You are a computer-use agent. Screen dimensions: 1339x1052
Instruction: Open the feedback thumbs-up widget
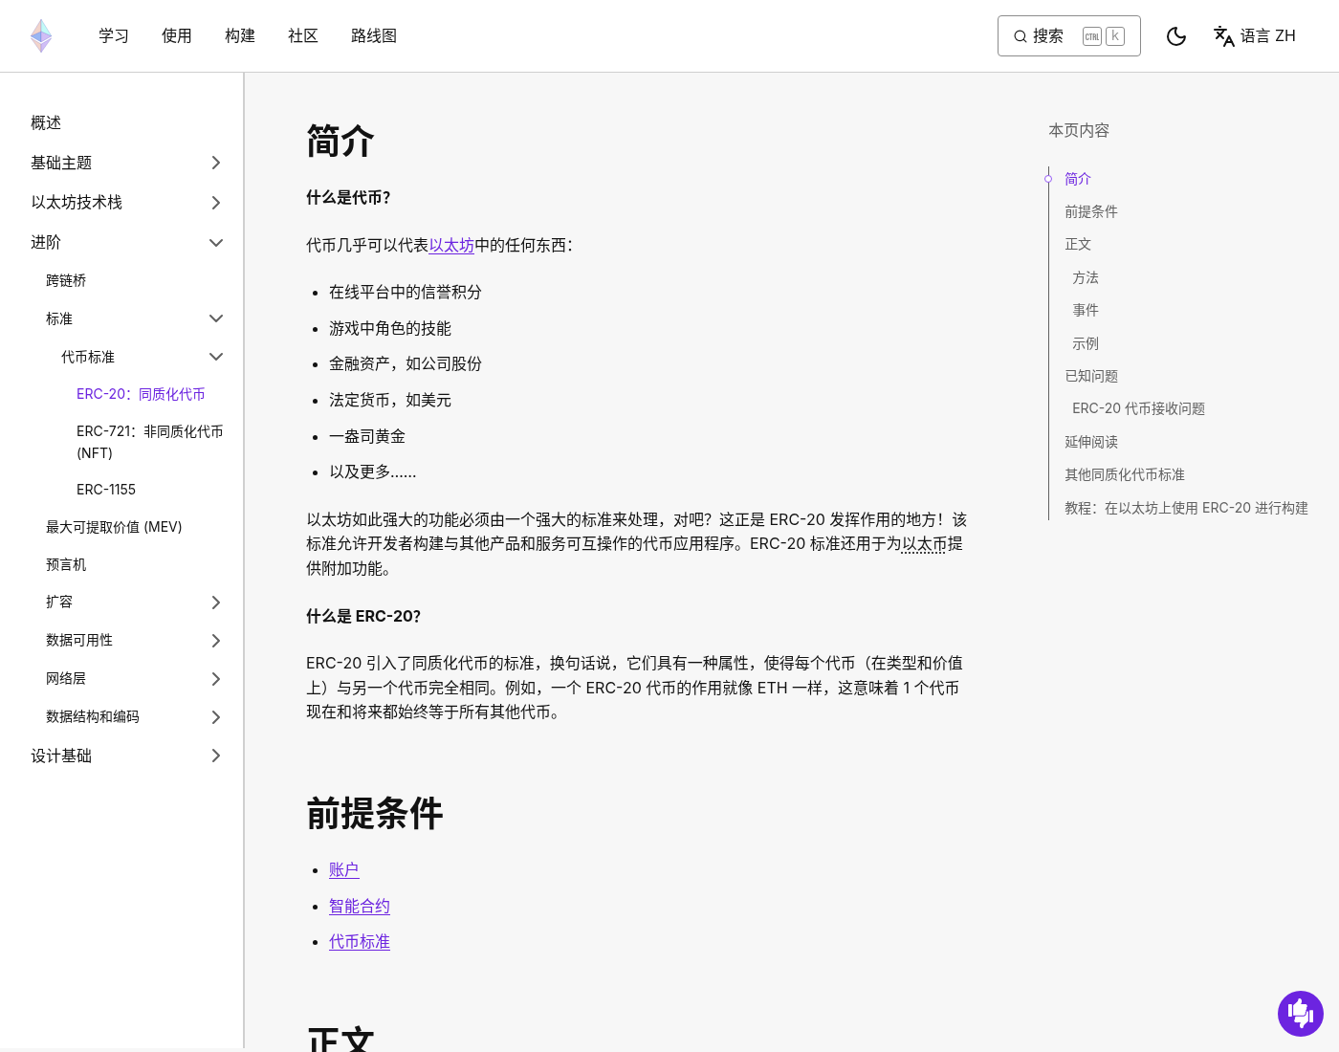[1301, 1013]
